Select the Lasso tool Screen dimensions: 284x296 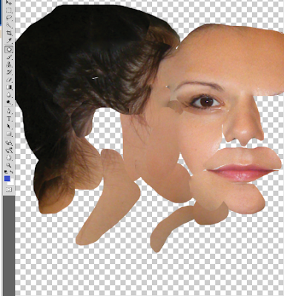(x=9, y=18)
